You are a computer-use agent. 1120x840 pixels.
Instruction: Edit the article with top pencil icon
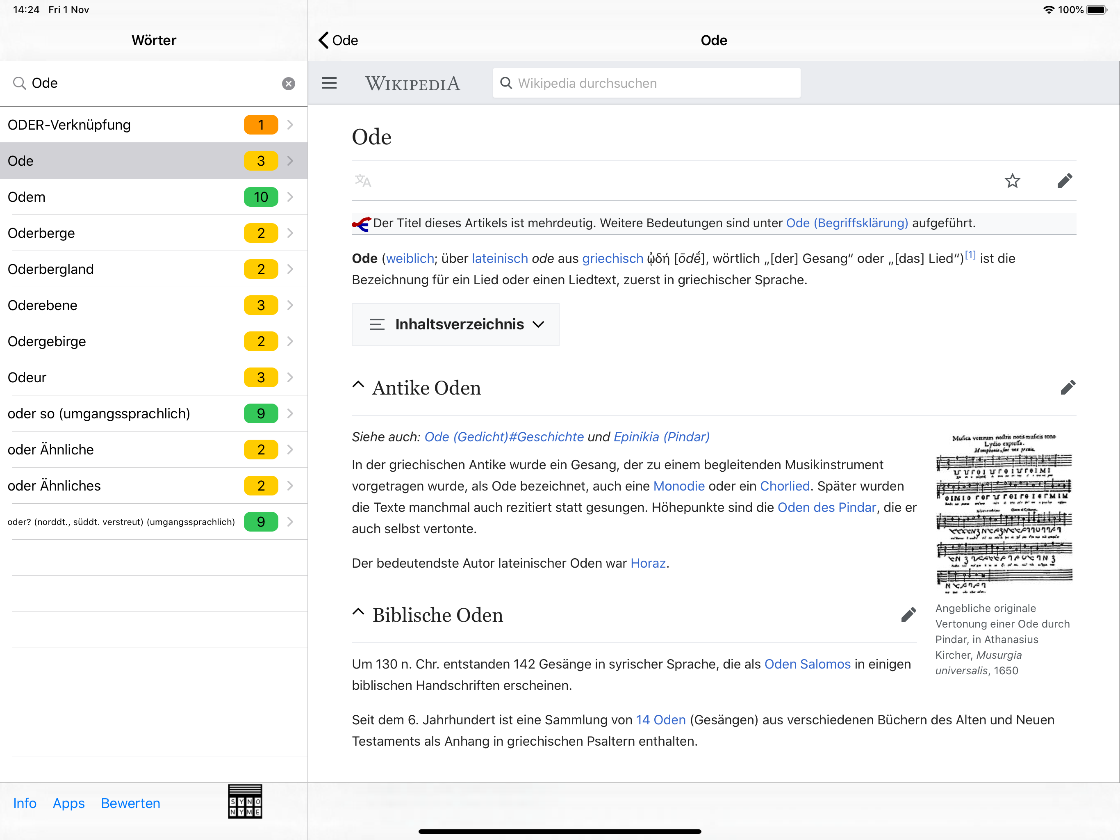tap(1065, 181)
